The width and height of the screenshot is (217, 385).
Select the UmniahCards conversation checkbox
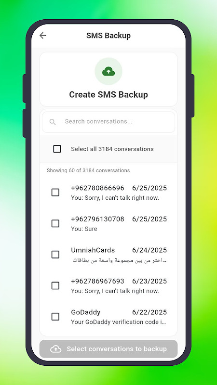click(x=55, y=255)
